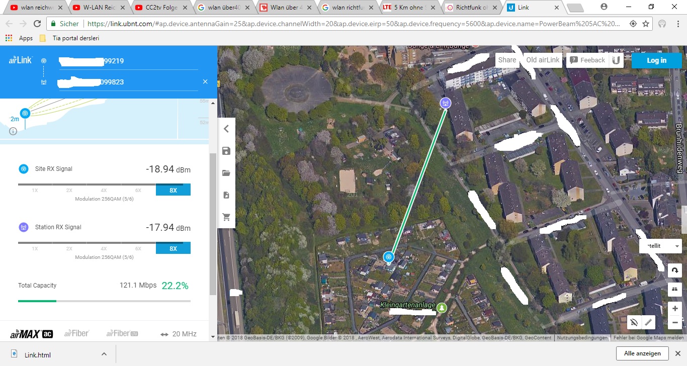Collapse the side panel with left chevron
The image size is (687, 366).
pos(226,129)
